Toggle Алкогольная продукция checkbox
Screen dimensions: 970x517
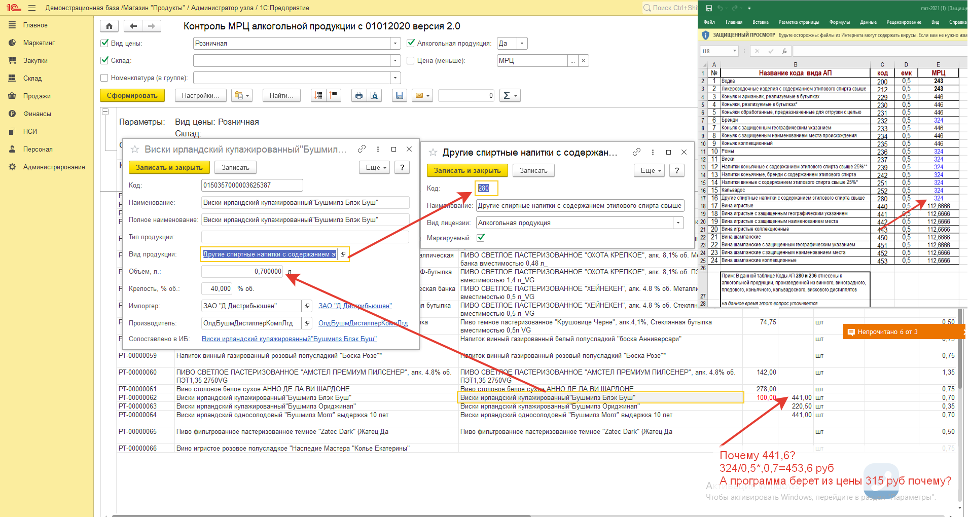(411, 43)
